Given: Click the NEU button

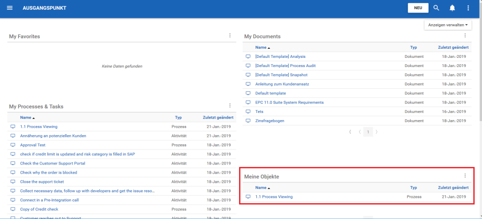Looking at the screenshot, I should (x=418, y=8).
